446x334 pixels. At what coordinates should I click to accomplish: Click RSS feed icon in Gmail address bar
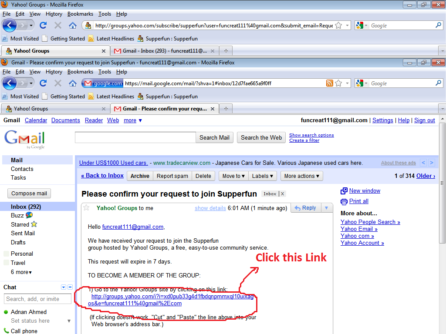tap(329, 83)
